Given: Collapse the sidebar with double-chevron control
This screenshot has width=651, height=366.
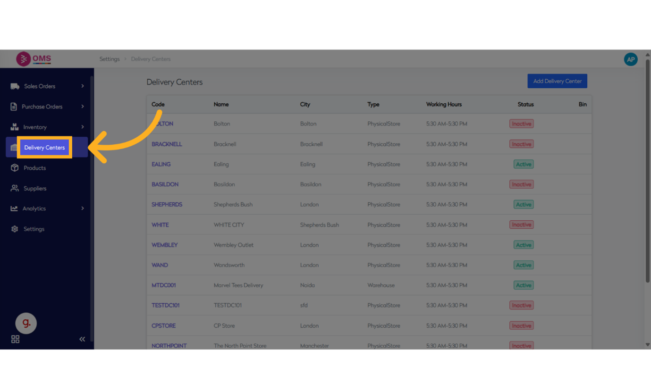Looking at the screenshot, I should pos(82,339).
